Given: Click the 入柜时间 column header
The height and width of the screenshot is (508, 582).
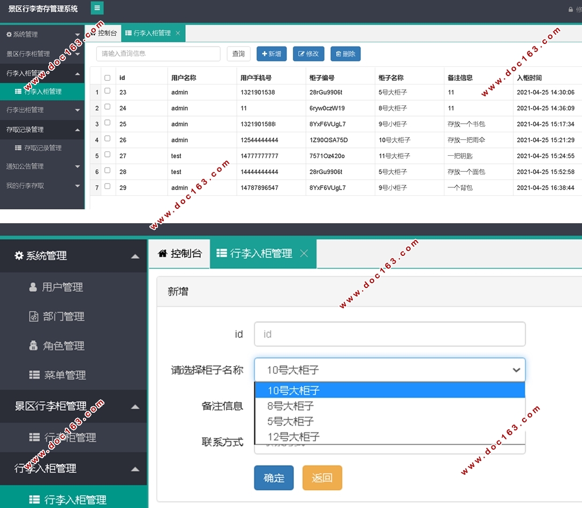Looking at the screenshot, I should point(530,78).
